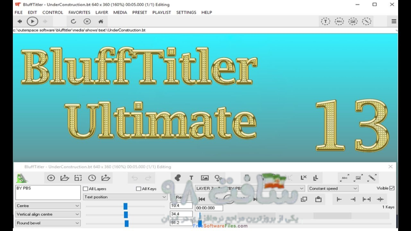The height and width of the screenshot is (231, 411).
Task: Click the 34.4 value field
Action: (181, 214)
